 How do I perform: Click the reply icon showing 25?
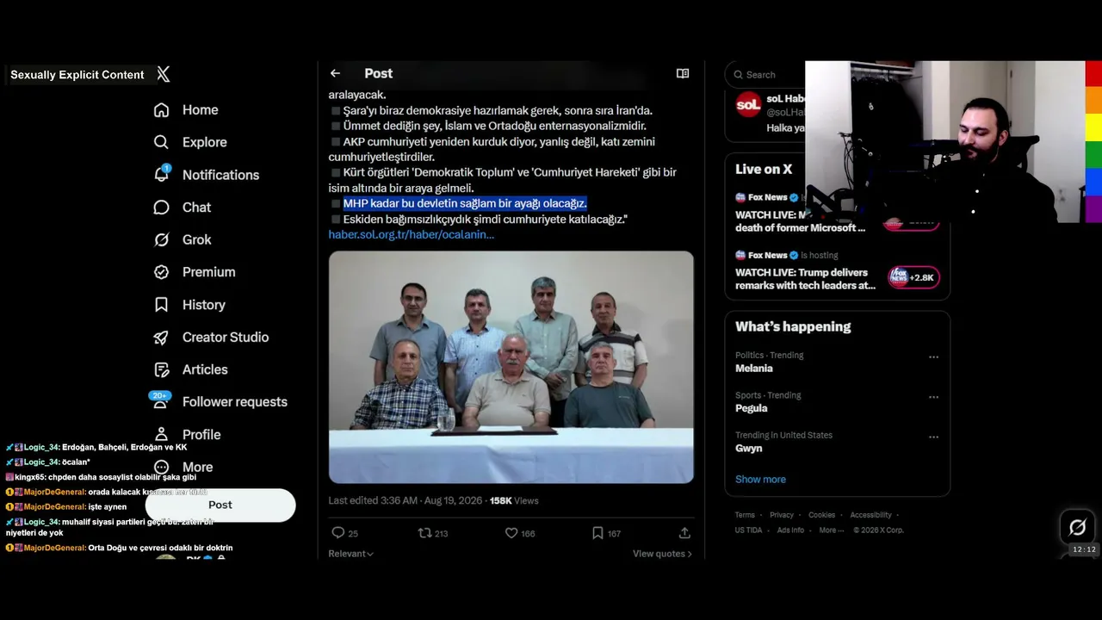pos(338,533)
